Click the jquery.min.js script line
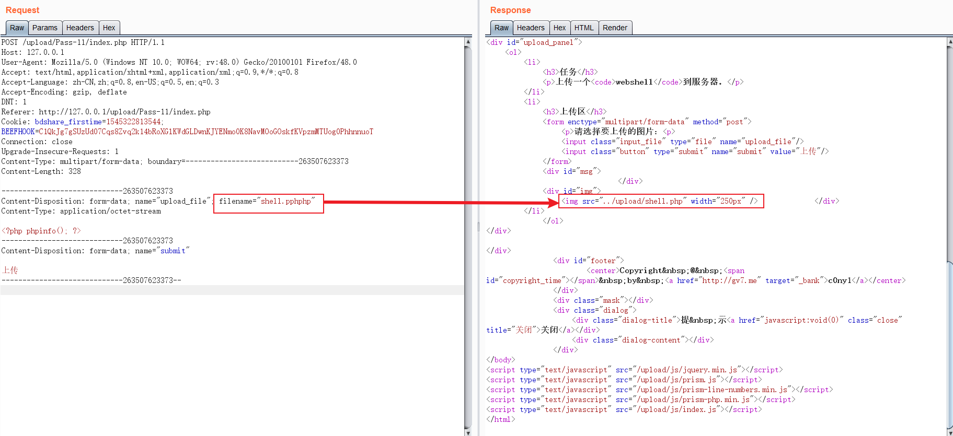 click(x=635, y=370)
